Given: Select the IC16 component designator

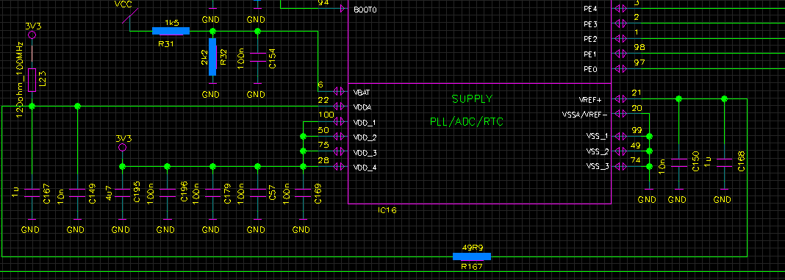Looking at the screenshot, I should point(387,210).
